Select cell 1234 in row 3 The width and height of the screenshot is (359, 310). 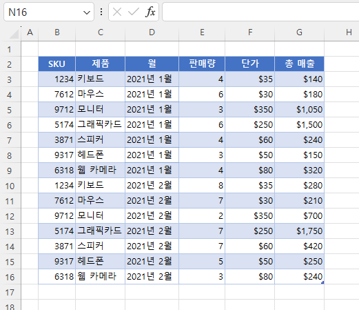coord(57,79)
